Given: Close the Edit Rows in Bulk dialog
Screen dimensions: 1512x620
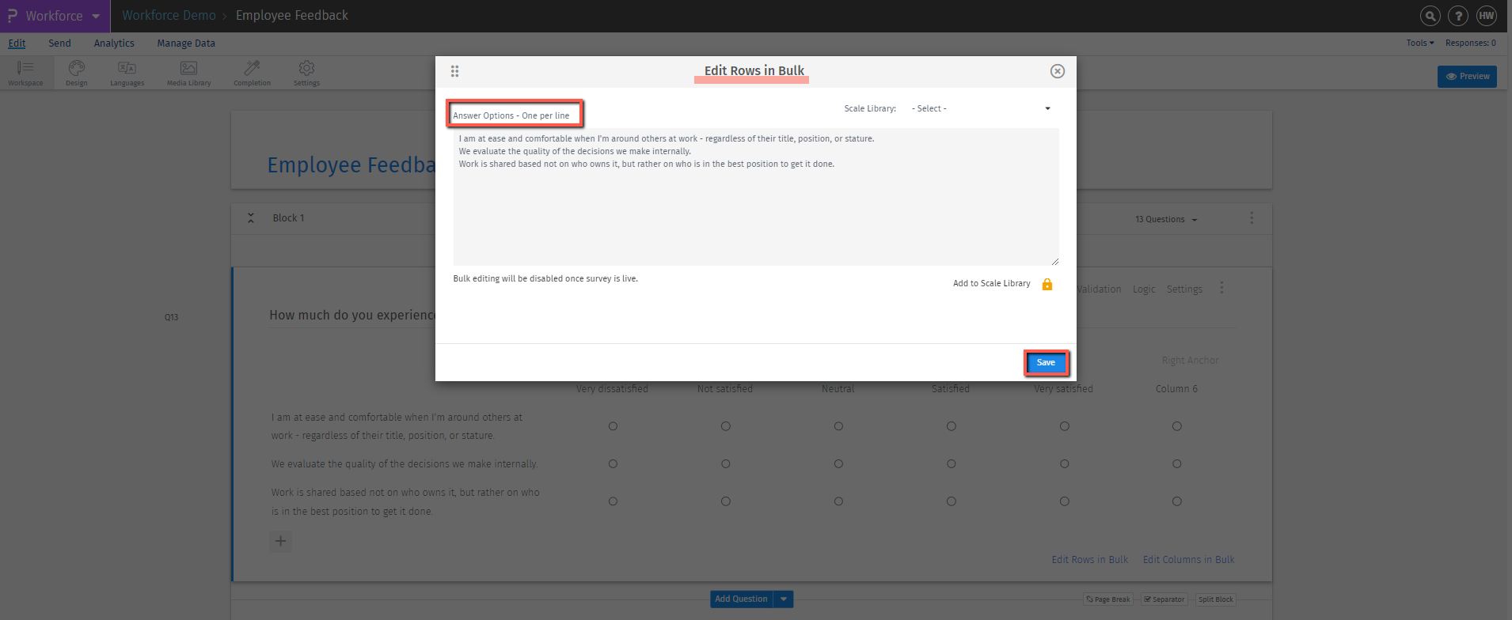Looking at the screenshot, I should (x=1057, y=71).
